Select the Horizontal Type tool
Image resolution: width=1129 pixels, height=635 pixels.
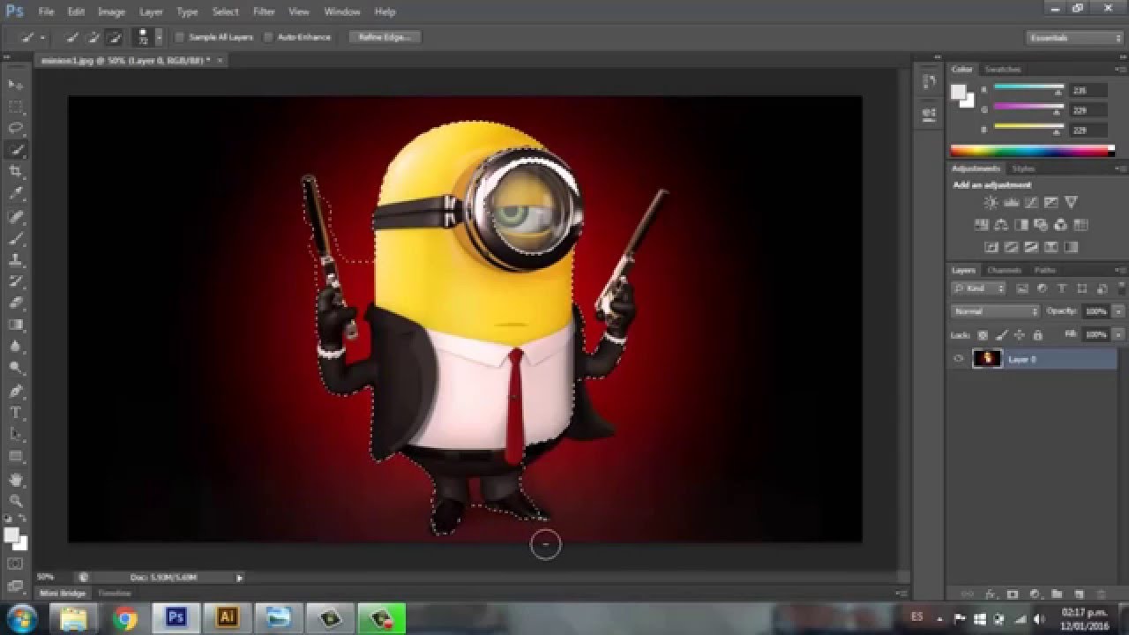click(x=16, y=413)
